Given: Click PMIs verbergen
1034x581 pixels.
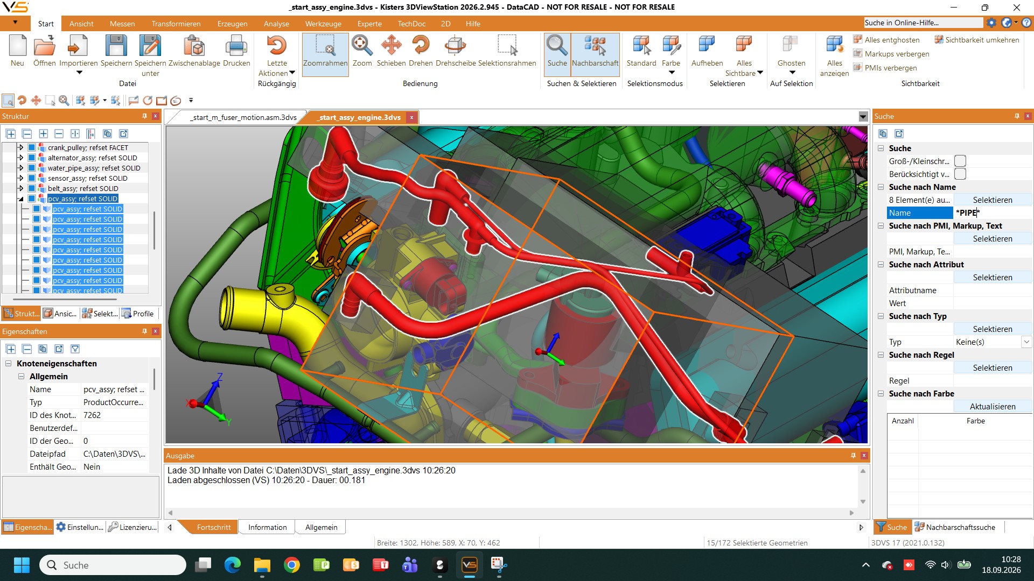Looking at the screenshot, I should point(885,68).
